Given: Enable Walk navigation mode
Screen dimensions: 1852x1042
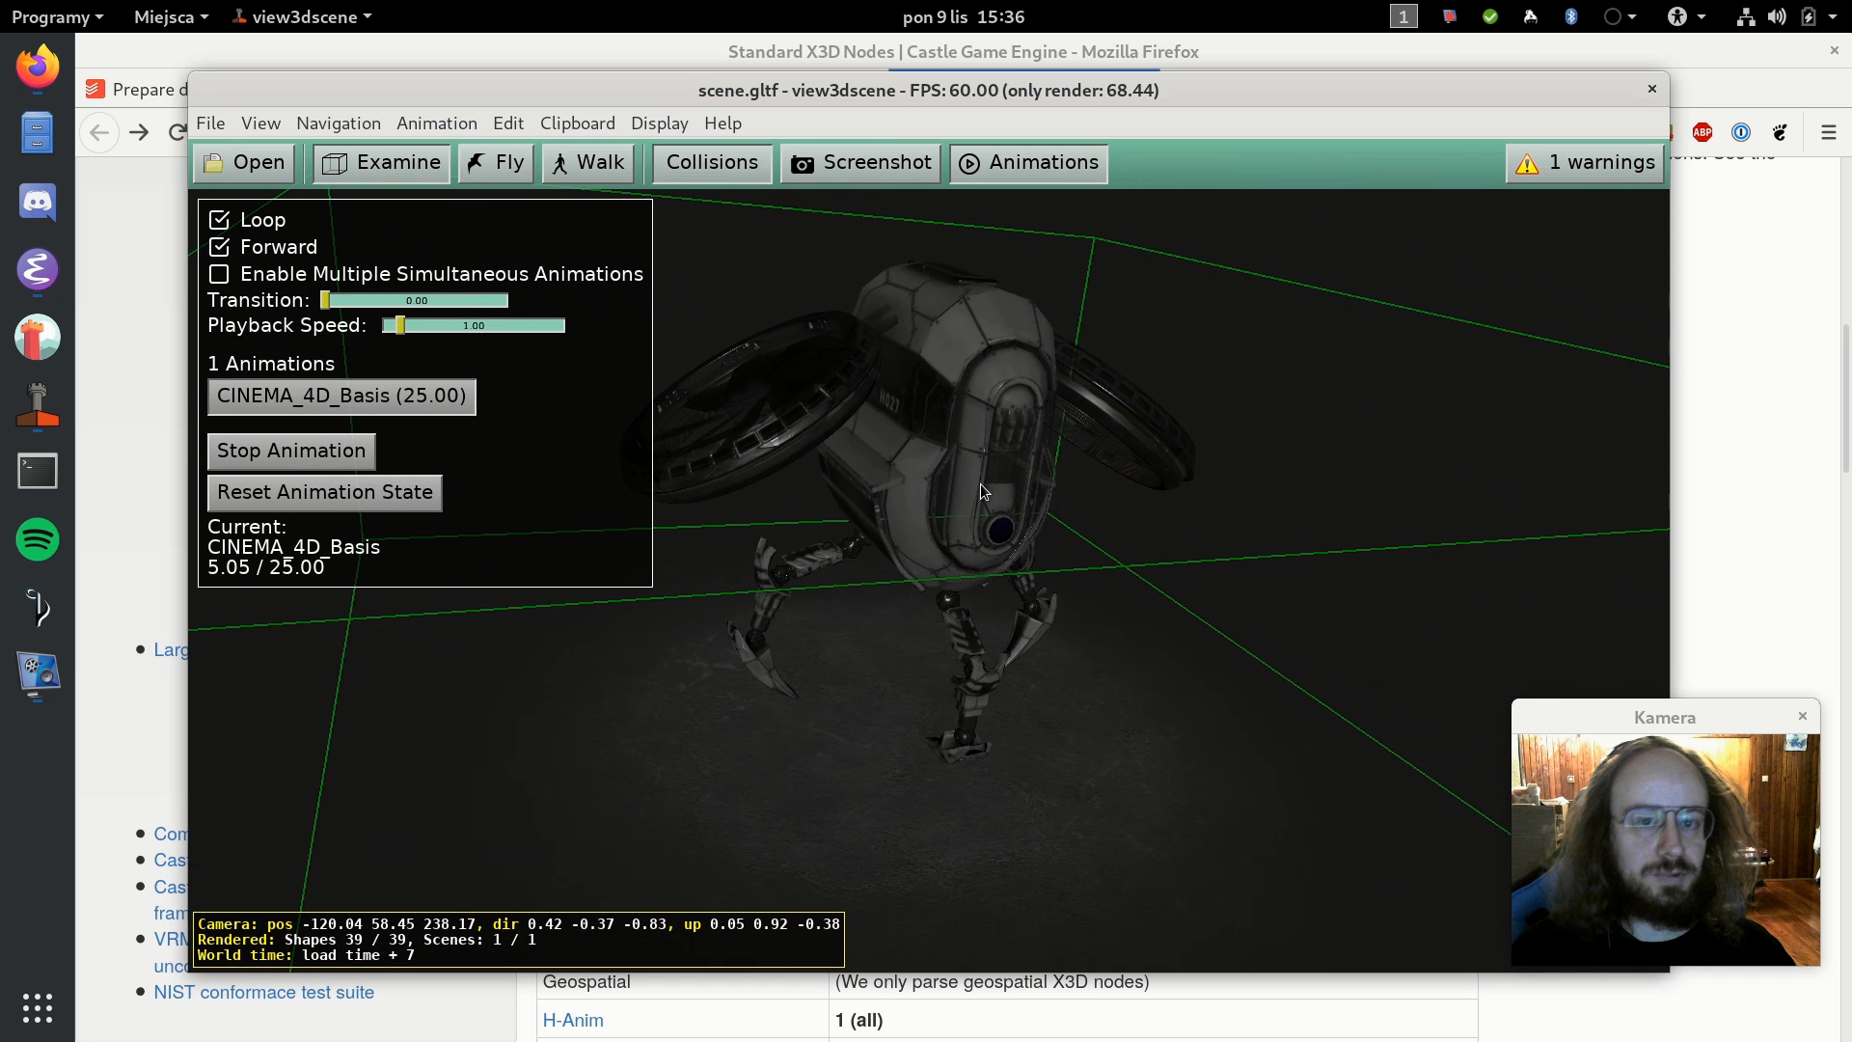Looking at the screenshot, I should 587,163.
